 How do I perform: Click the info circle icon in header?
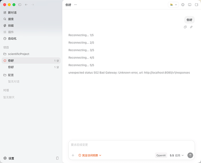pyautogui.click(x=183, y=5)
